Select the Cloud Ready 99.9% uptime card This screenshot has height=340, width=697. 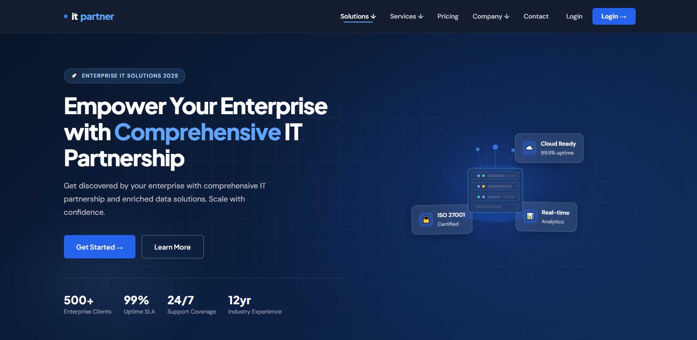click(x=549, y=148)
